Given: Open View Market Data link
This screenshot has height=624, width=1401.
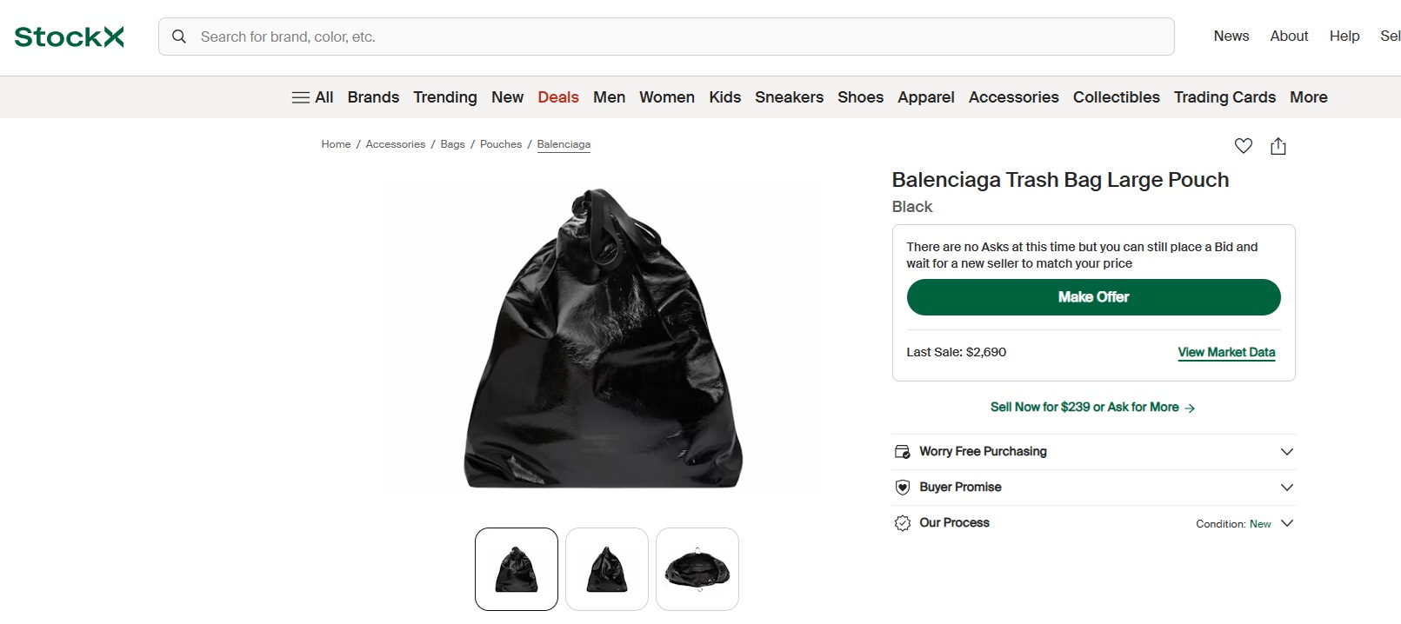Looking at the screenshot, I should (1226, 352).
